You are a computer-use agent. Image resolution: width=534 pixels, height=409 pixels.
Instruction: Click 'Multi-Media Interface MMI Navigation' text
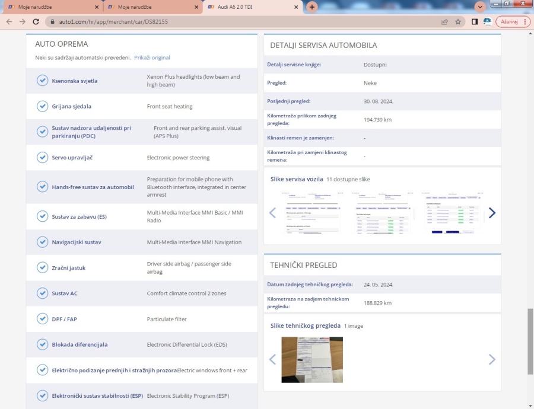(x=194, y=242)
